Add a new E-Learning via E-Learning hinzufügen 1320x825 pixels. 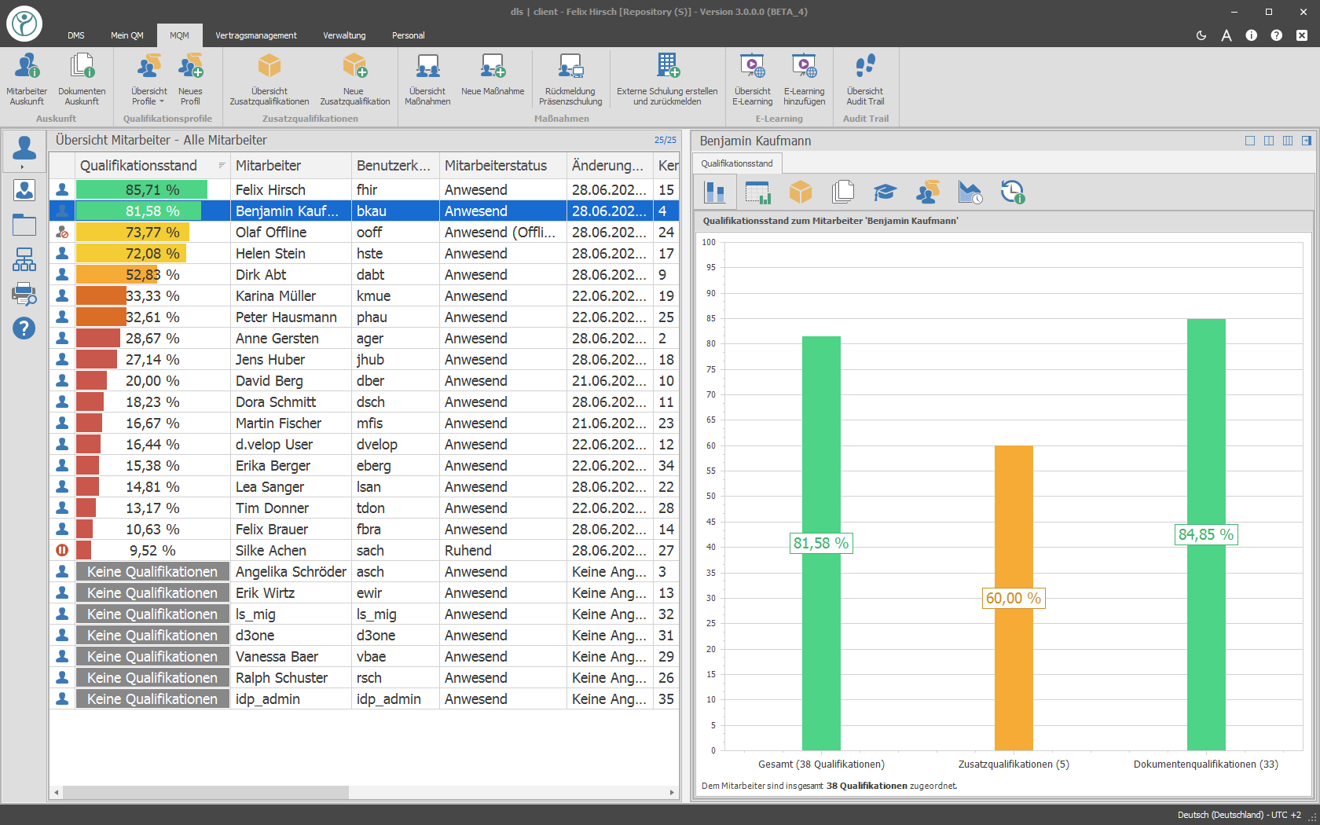(x=804, y=79)
